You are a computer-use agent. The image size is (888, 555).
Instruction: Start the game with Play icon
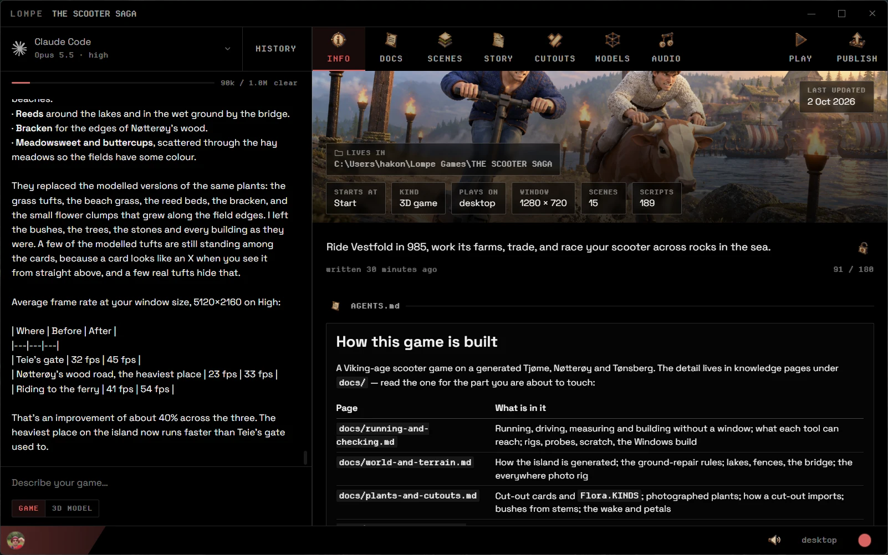point(800,40)
